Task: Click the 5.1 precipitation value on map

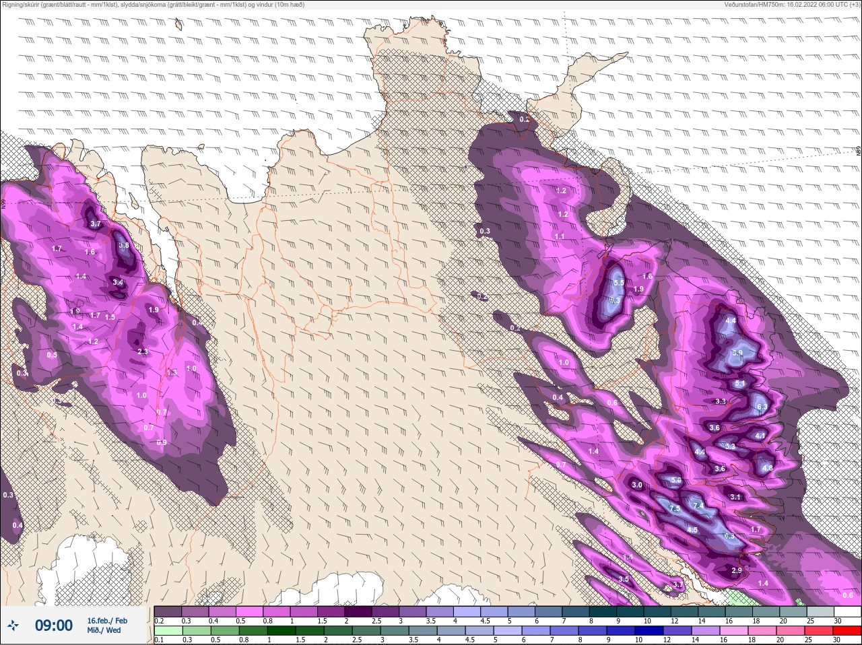Action: point(740,384)
